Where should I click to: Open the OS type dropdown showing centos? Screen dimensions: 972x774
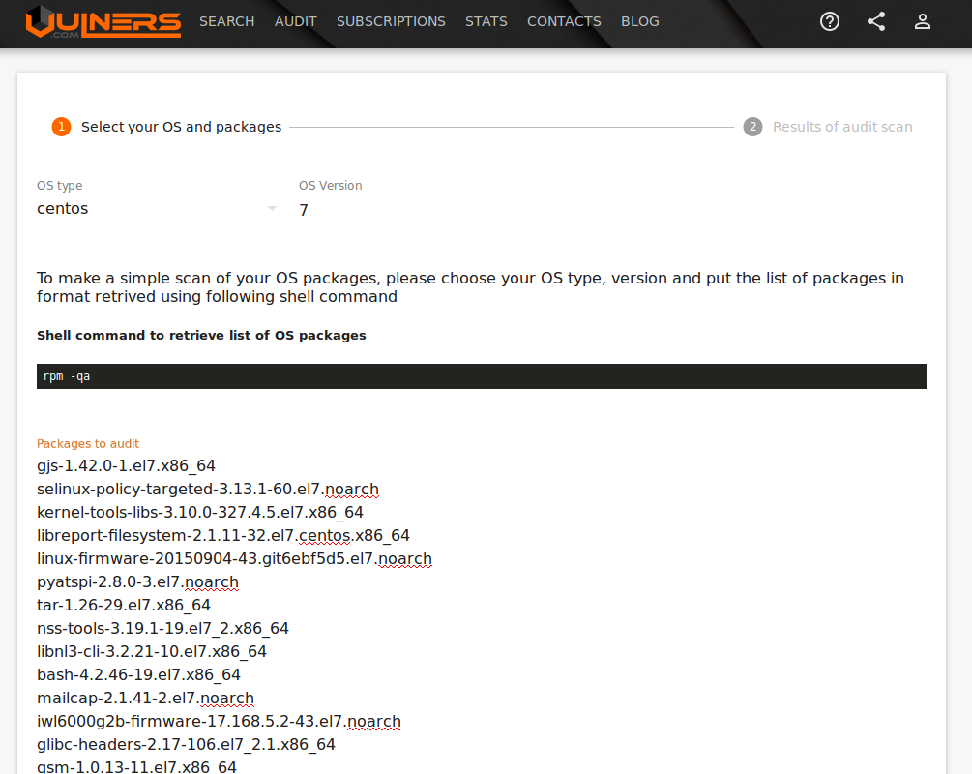click(145, 208)
